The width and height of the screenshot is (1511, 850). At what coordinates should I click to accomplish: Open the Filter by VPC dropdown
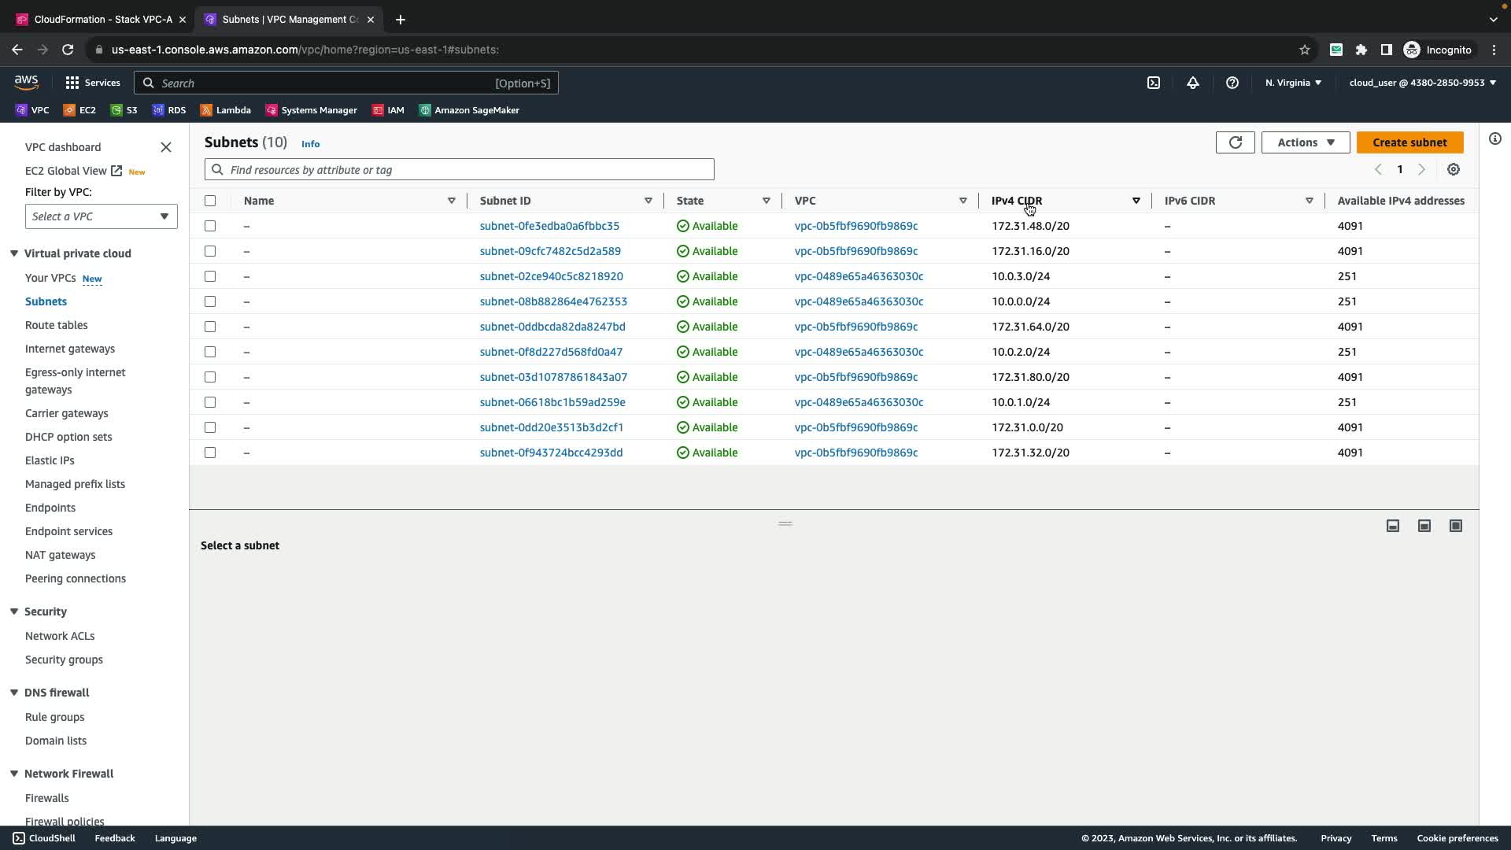point(101,216)
